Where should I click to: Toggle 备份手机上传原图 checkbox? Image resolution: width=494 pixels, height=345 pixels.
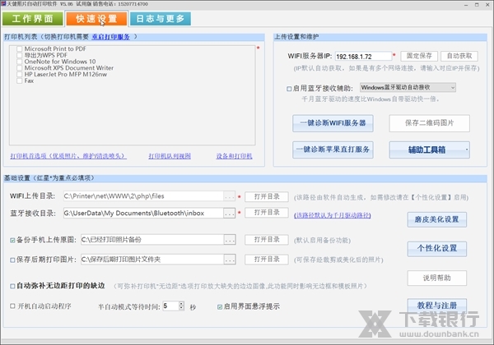pos(12,241)
